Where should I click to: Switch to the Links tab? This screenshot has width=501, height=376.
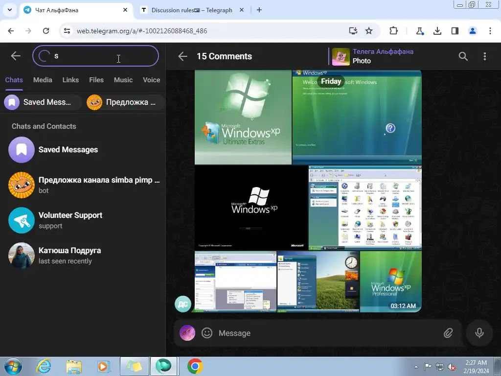pyautogui.click(x=70, y=80)
